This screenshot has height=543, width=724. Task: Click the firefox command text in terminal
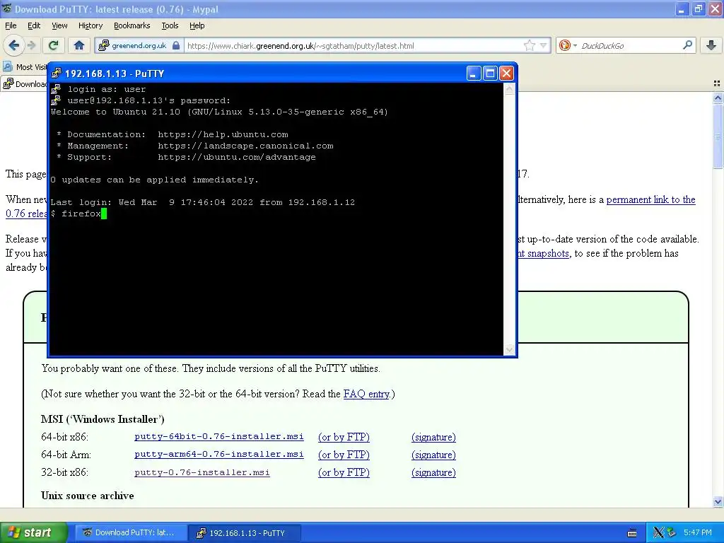81,214
